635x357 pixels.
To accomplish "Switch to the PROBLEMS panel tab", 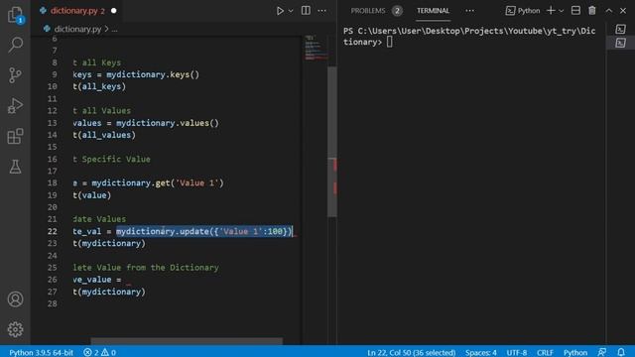I will tap(368, 11).
